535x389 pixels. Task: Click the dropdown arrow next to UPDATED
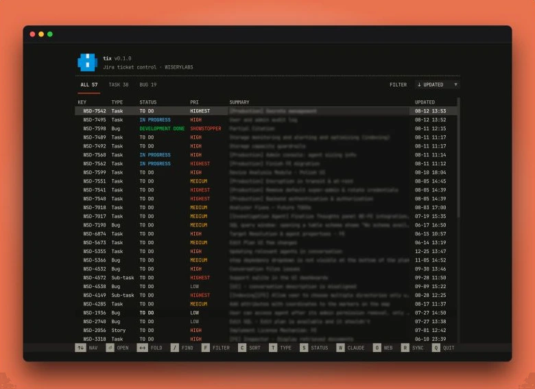point(455,84)
